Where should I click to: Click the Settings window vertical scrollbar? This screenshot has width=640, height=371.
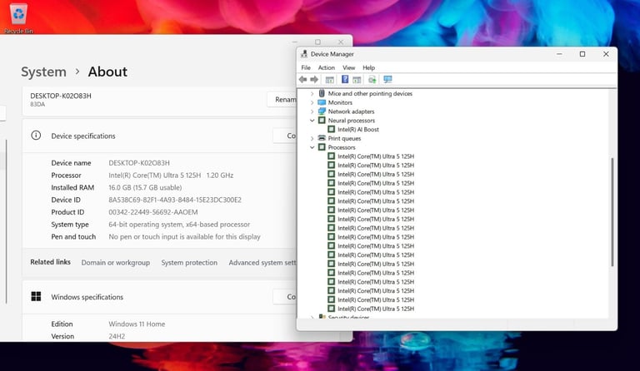[7, 222]
